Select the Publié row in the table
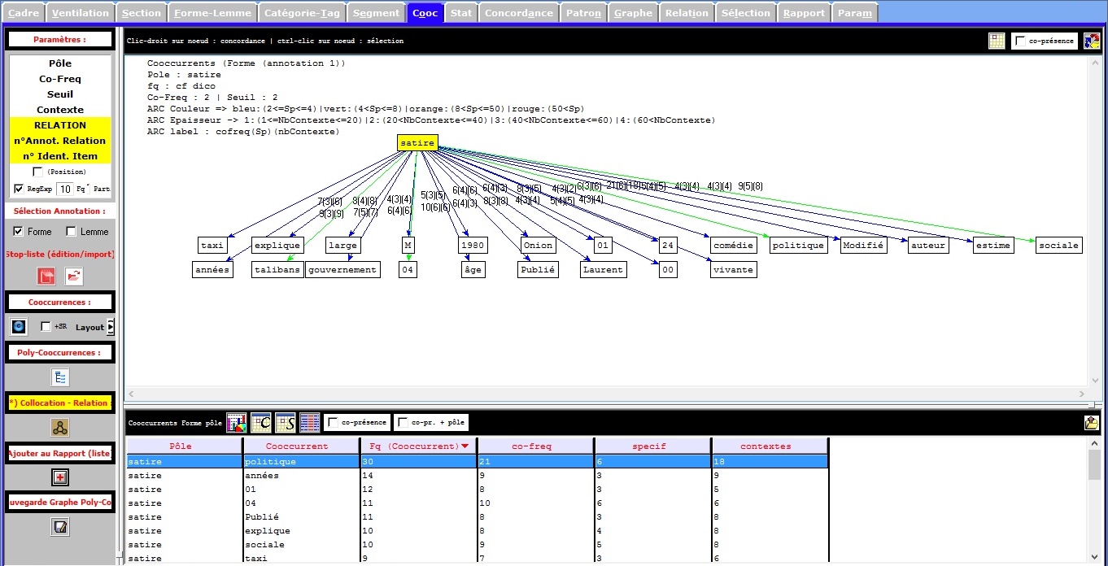Image resolution: width=1108 pixels, height=566 pixels. point(477,516)
